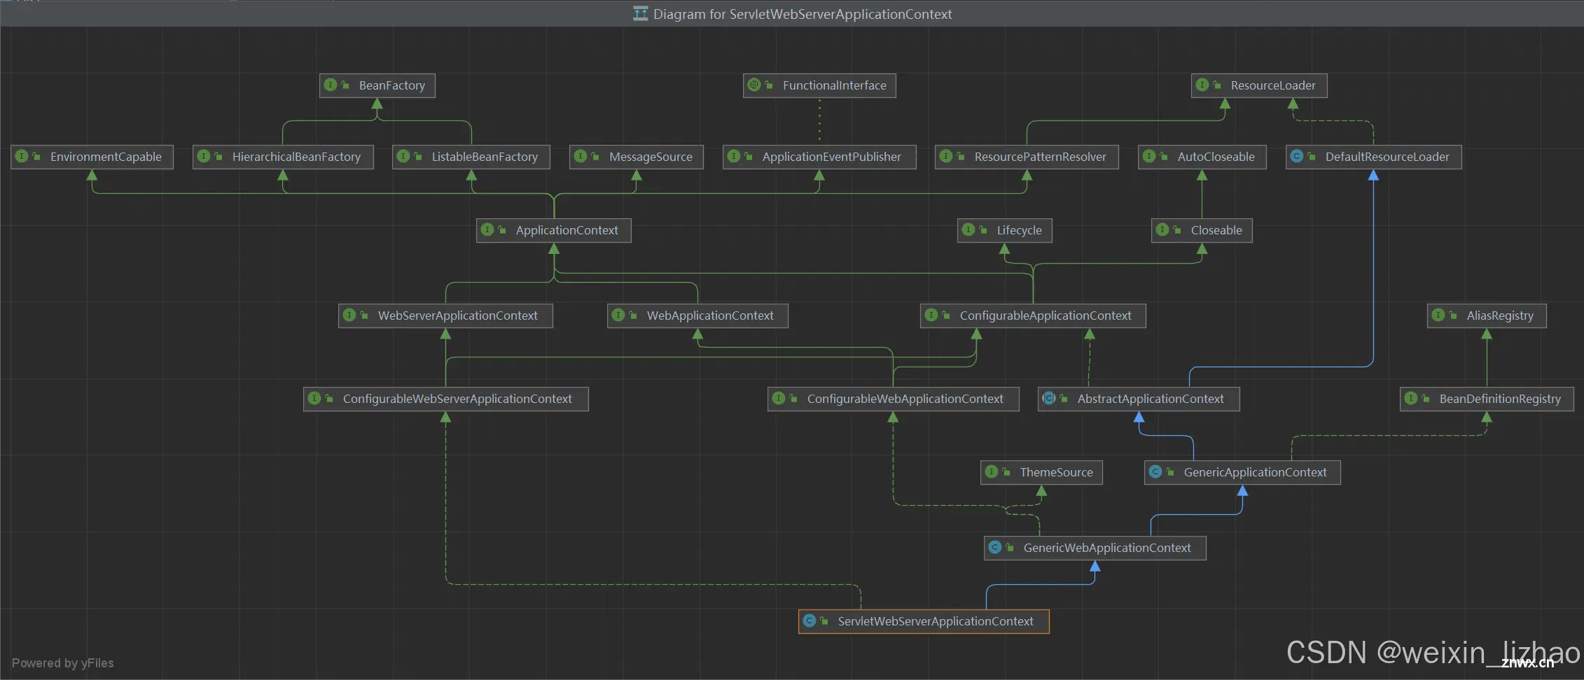Select the EnvironmentCapable node label

point(106,157)
